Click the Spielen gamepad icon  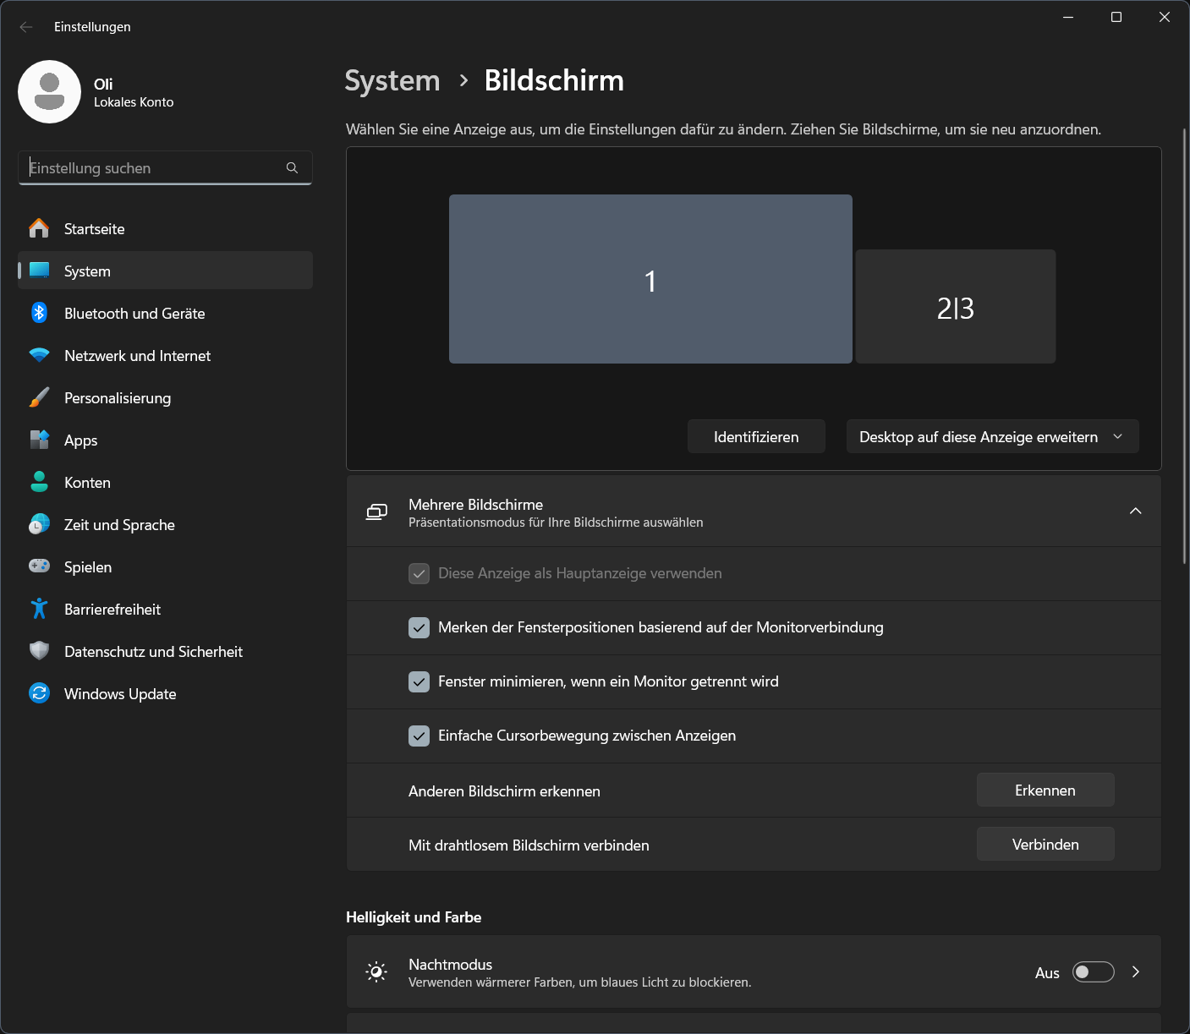click(39, 566)
